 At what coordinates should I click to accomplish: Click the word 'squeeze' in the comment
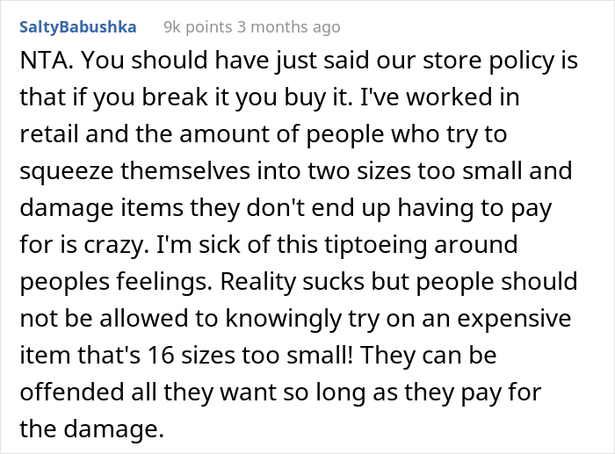[67, 171]
